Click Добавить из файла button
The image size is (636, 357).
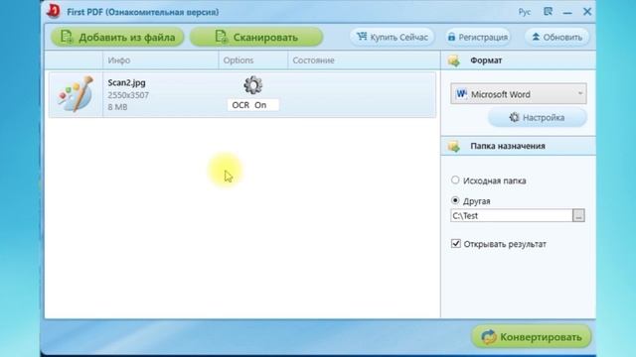pos(117,38)
